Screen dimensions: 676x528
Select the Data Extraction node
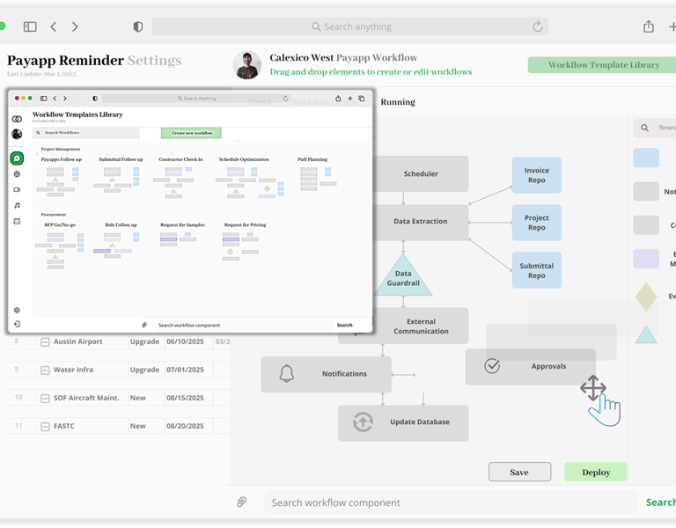point(421,221)
